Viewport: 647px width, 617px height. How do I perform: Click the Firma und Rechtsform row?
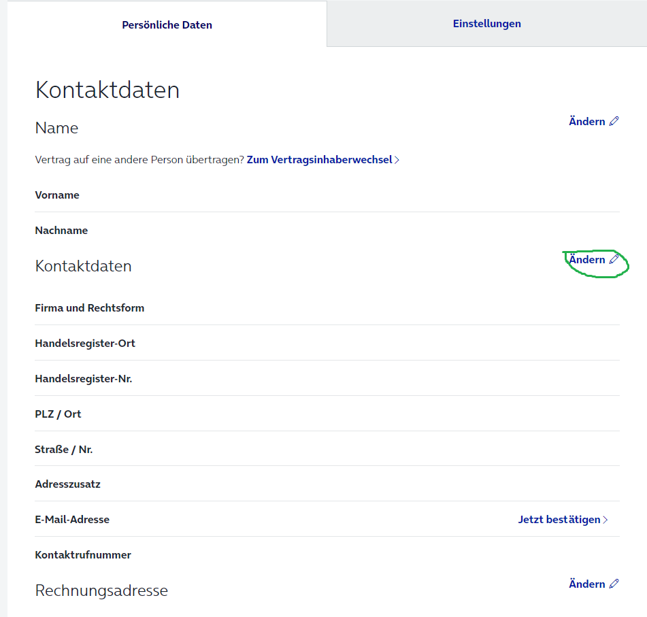[x=327, y=308]
